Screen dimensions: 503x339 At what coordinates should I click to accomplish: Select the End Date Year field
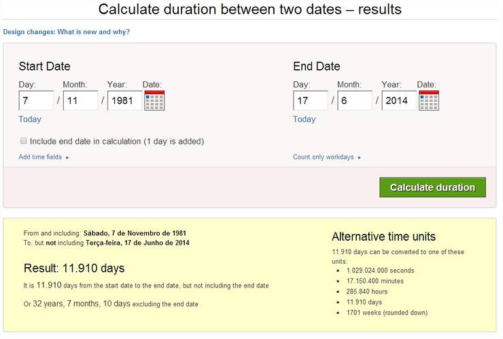coord(399,100)
